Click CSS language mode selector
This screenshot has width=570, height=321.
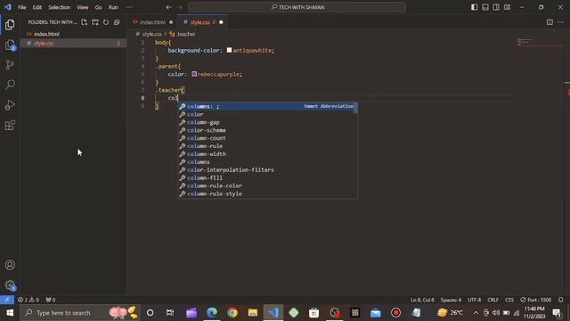pos(509,300)
